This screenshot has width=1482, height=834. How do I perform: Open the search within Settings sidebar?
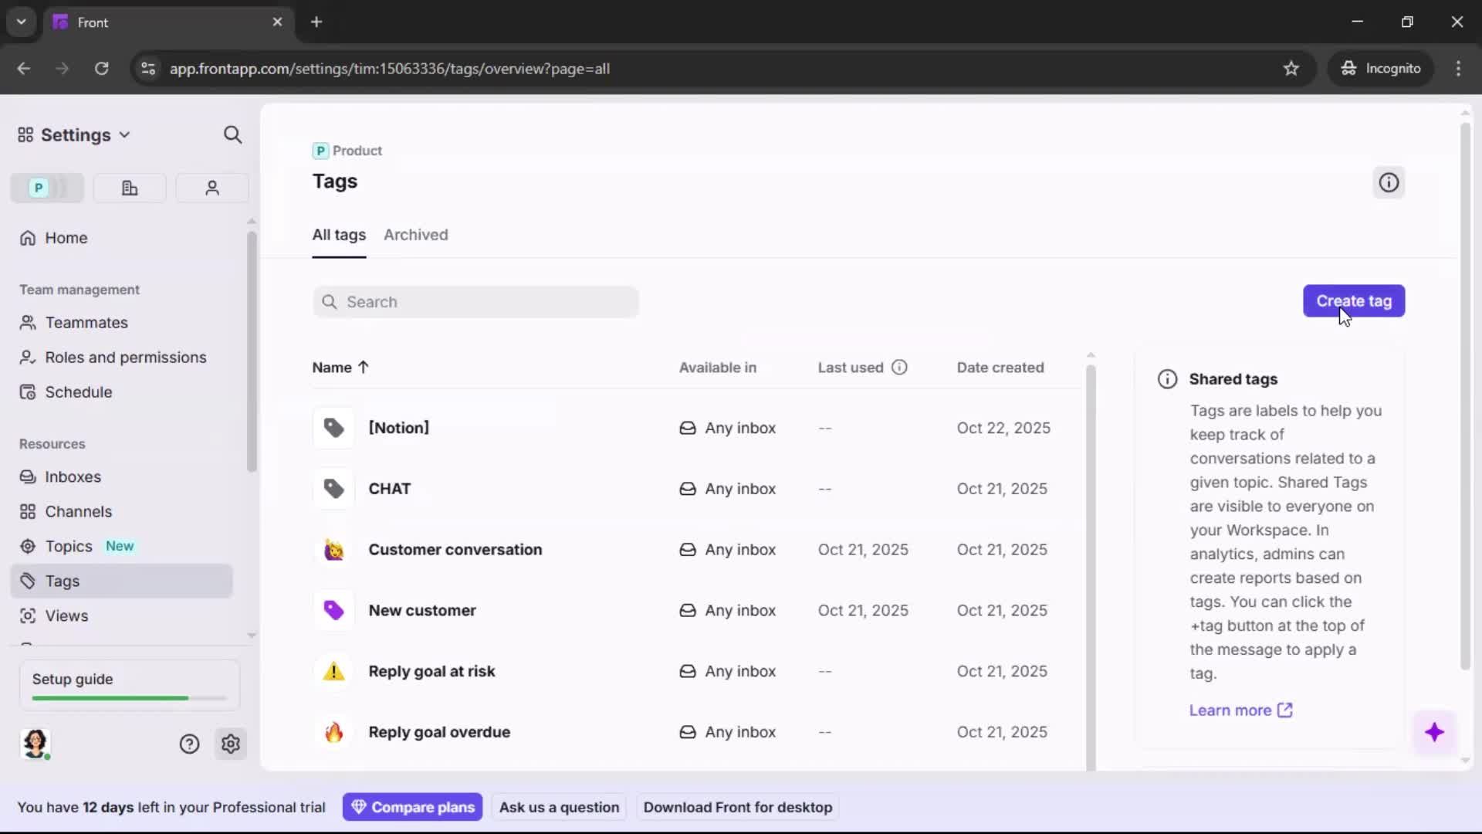[x=232, y=134]
